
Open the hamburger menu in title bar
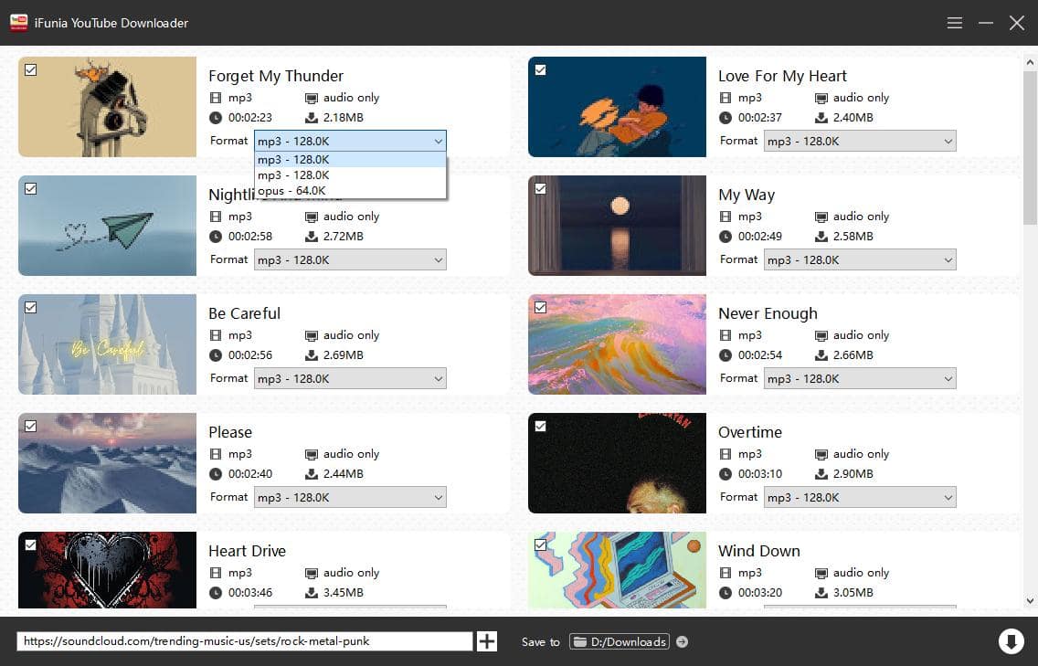(x=955, y=23)
